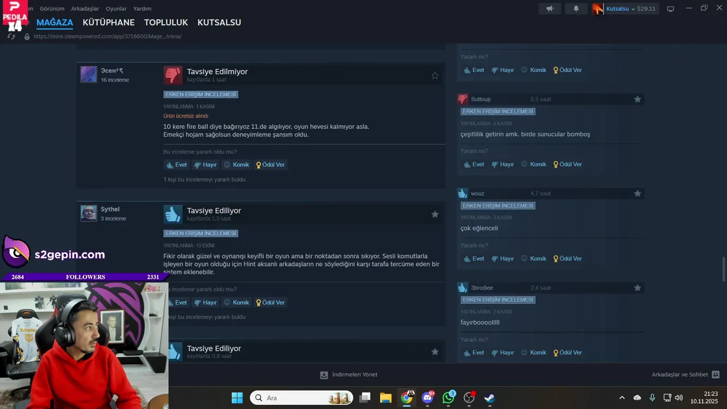
Task: Vote Evet on the top-right review
Action: click(474, 70)
